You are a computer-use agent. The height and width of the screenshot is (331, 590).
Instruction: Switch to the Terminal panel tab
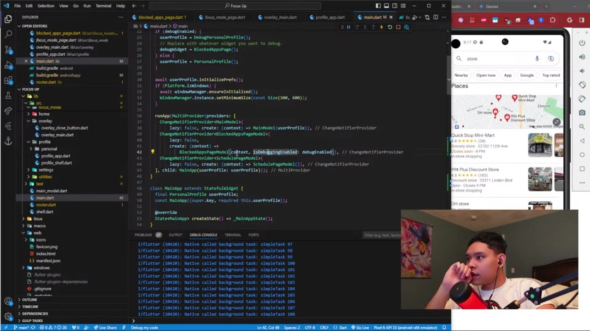pyautogui.click(x=233, y=235)
